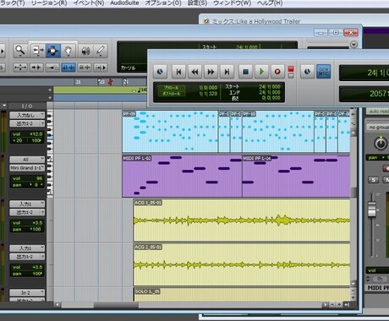The height and width of the screenshot is (321, 389).
Task: Open the All MIDI input selector
Action: [27, 160]
